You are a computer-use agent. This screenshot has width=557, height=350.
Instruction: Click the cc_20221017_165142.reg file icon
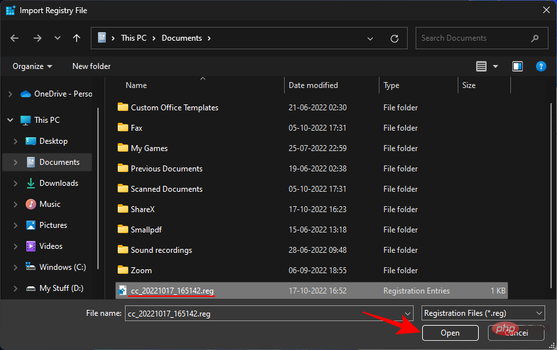pos(122,290)
